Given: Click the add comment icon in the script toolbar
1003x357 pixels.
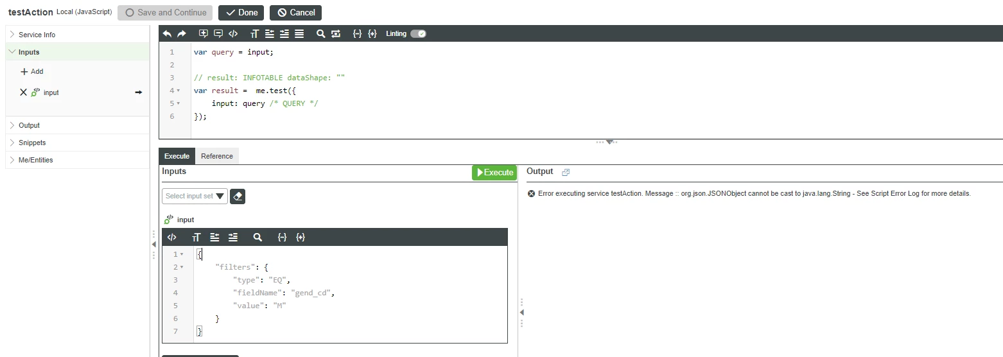Looking at the screenshot, I should [x=204, y=34].
